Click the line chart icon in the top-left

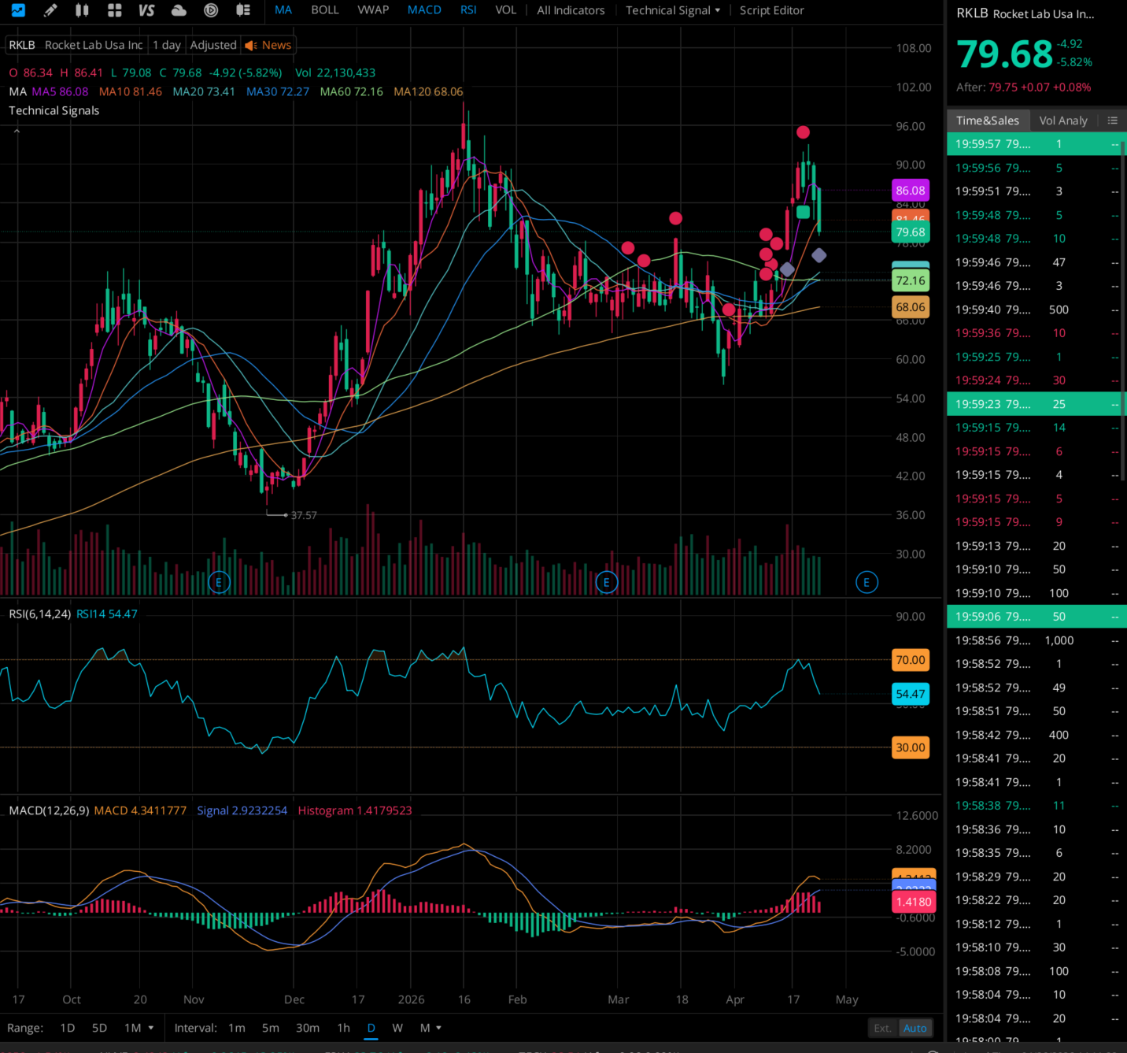click(17, 10)
